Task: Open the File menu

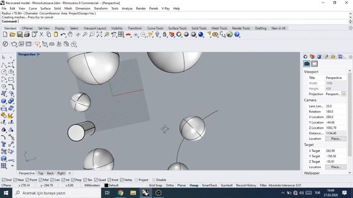Action: pos(4,9)
